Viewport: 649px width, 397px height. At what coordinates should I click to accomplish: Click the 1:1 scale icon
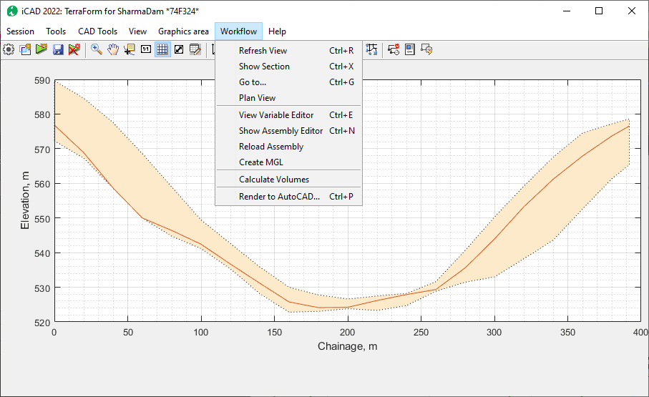point(146,49)
